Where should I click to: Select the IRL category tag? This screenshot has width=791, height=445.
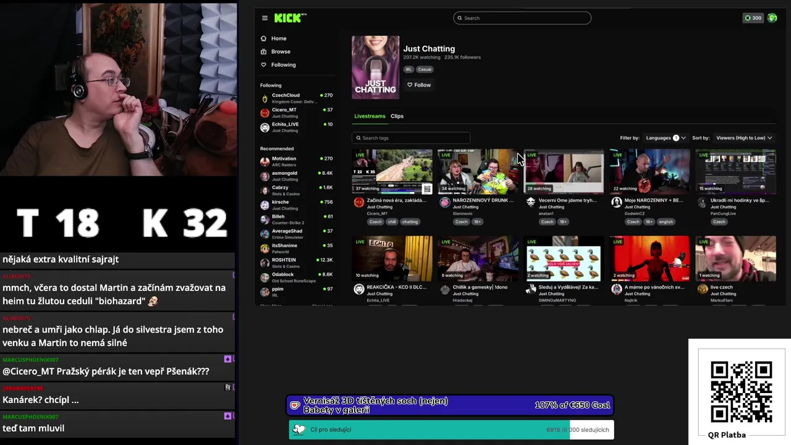click(408, 69)
